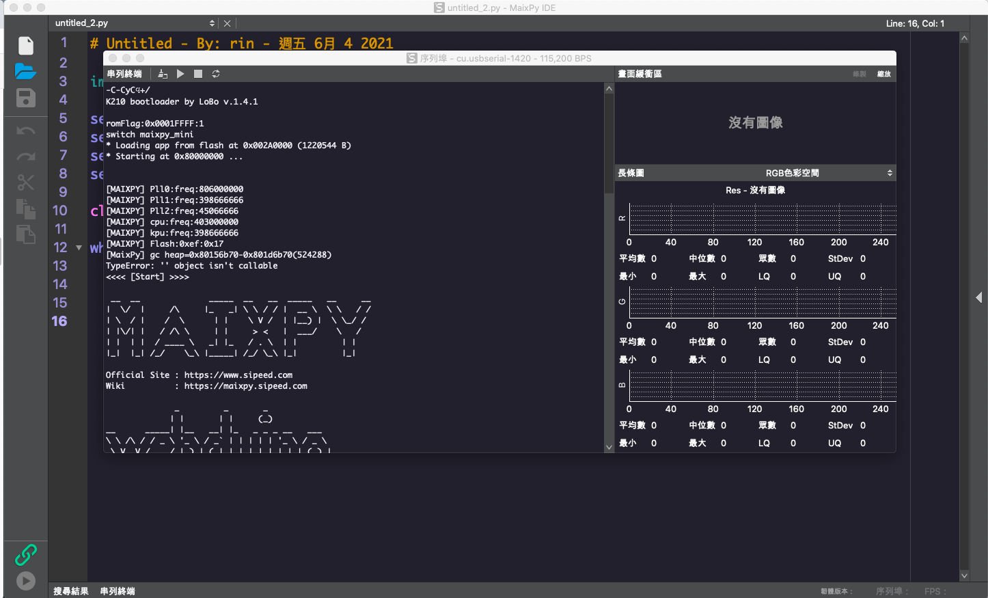Collapse the code fold arrow at line 12

pyautogui.click(x=79, y=248)
